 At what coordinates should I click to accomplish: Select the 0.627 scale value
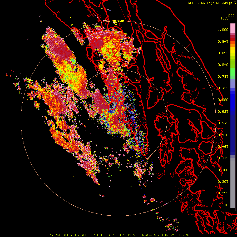pyautogui.click(x=223, y=112)
